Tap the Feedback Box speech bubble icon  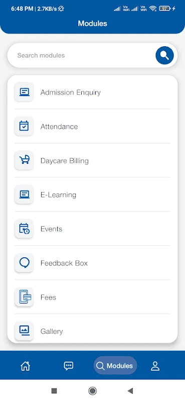24,263
